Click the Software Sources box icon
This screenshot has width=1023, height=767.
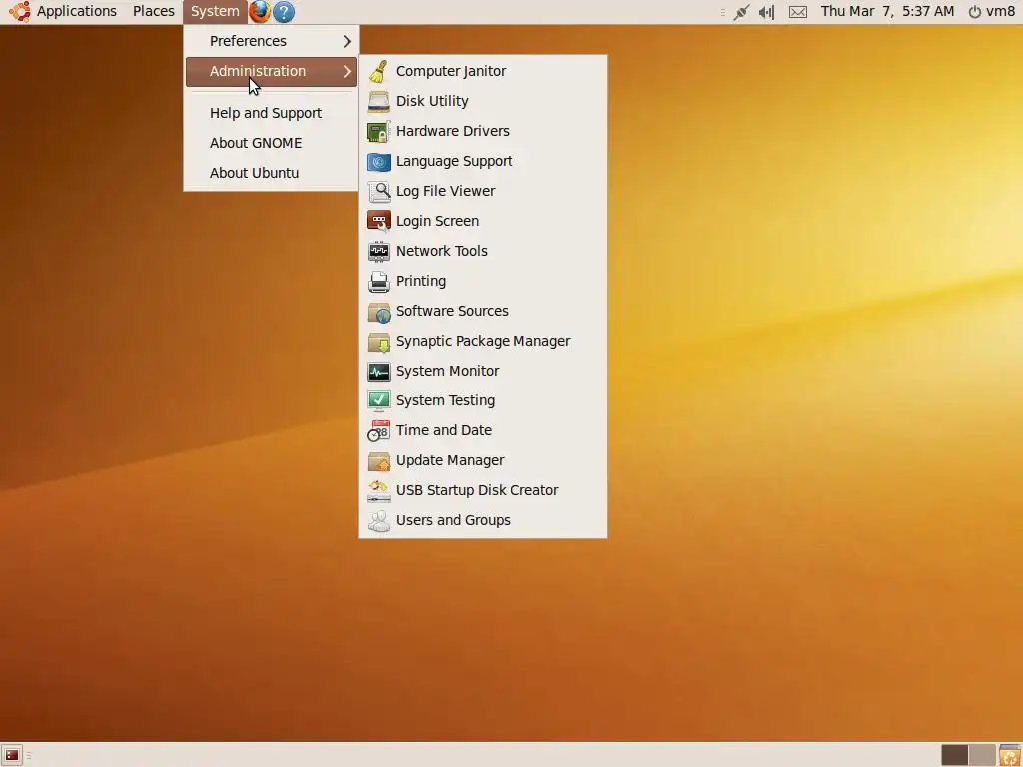click(x=378, y=312)
